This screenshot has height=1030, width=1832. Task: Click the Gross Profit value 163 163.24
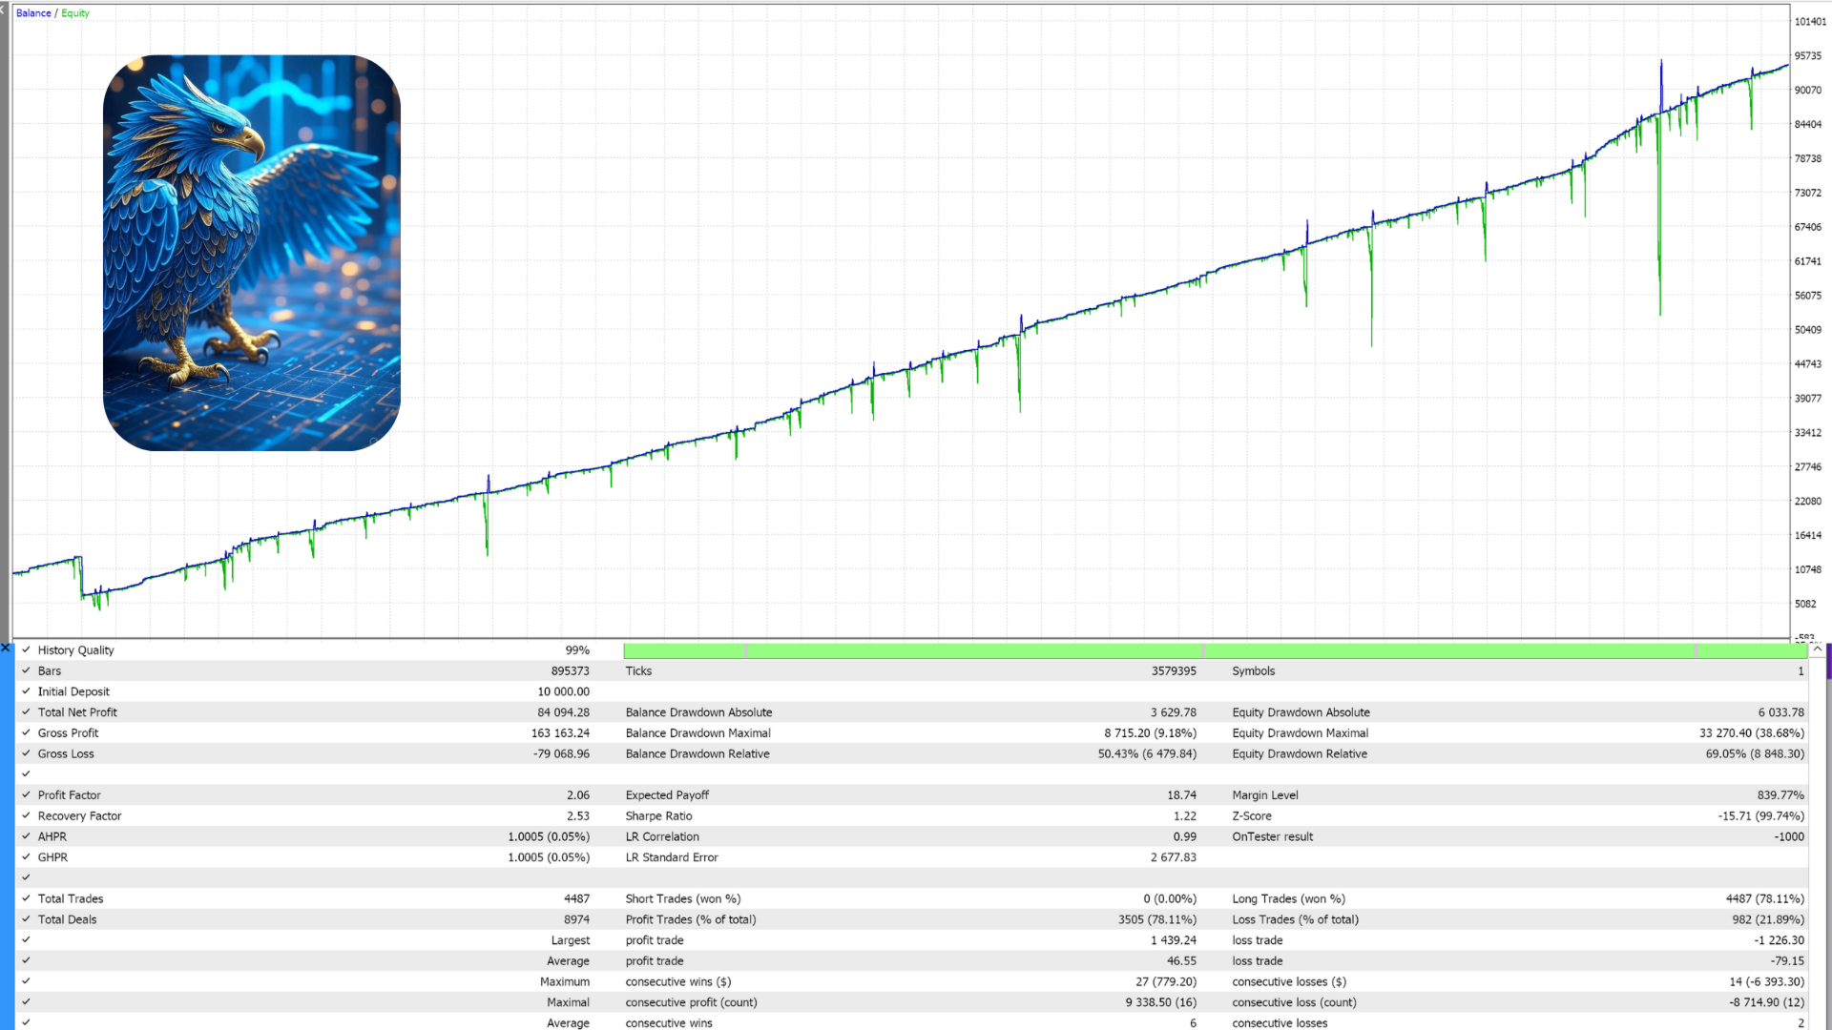[560, 733]
